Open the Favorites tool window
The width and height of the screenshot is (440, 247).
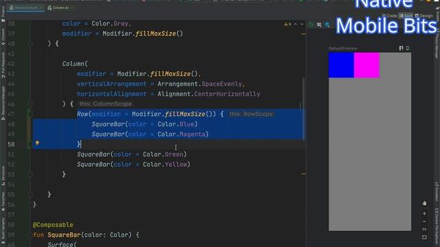[x=3, y=202]
